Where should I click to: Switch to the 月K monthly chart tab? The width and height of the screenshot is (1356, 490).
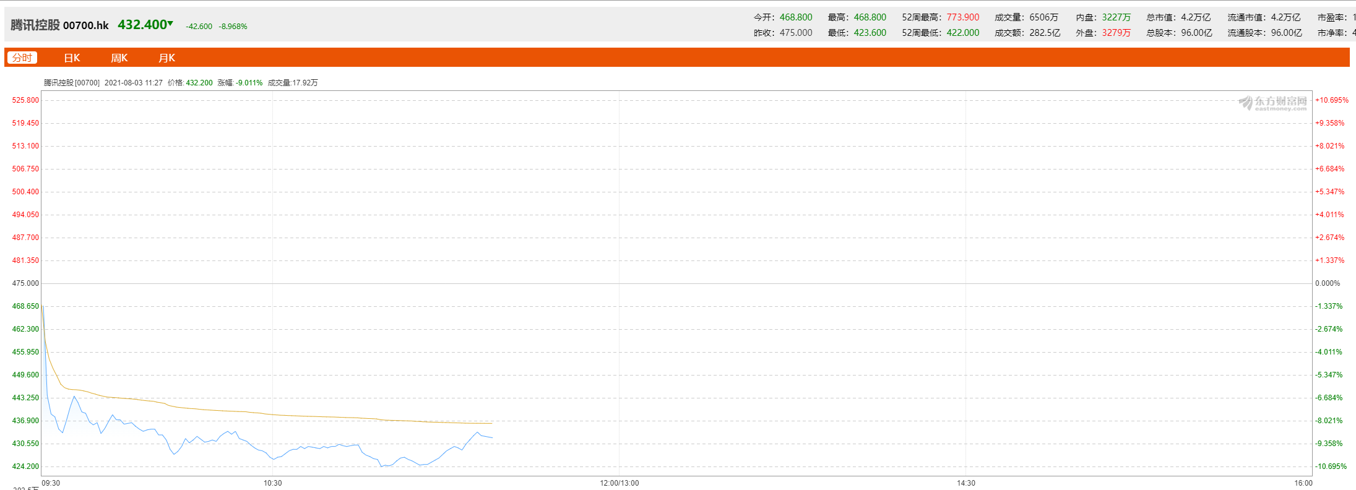(x=166, y=58)
